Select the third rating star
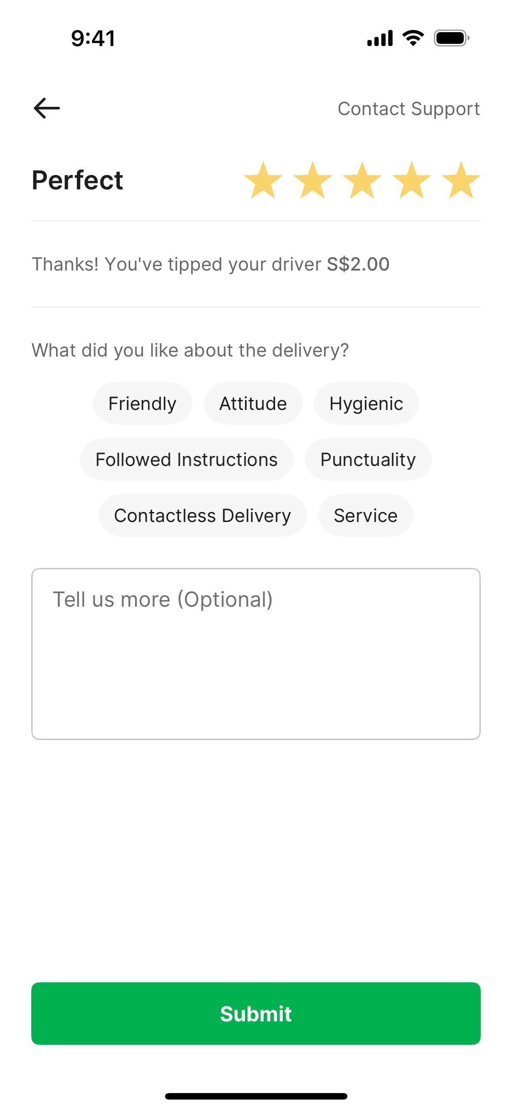This screenshot has height=1110, width=512. tap(362, 180)
